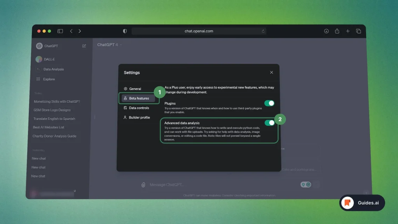Open a new tab with plus icon
The width and height of the screenshot is (398, 224).
[x=348, y=31]
